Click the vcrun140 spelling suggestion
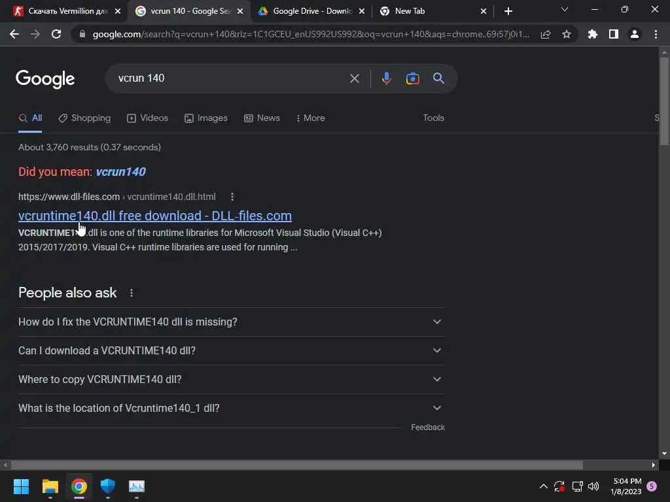Image resolution: width=670 pixels, height=502 pixels. (121, 172)
